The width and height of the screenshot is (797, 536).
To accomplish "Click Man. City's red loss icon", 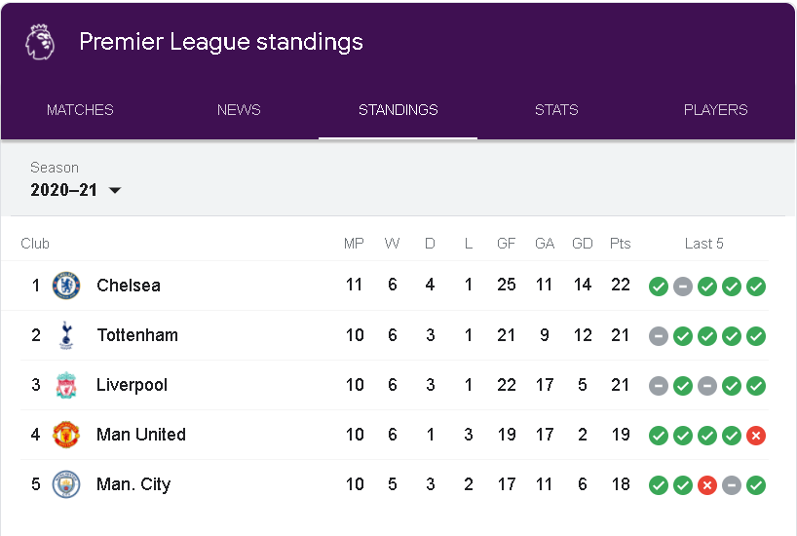I will (x=707, y=485).
